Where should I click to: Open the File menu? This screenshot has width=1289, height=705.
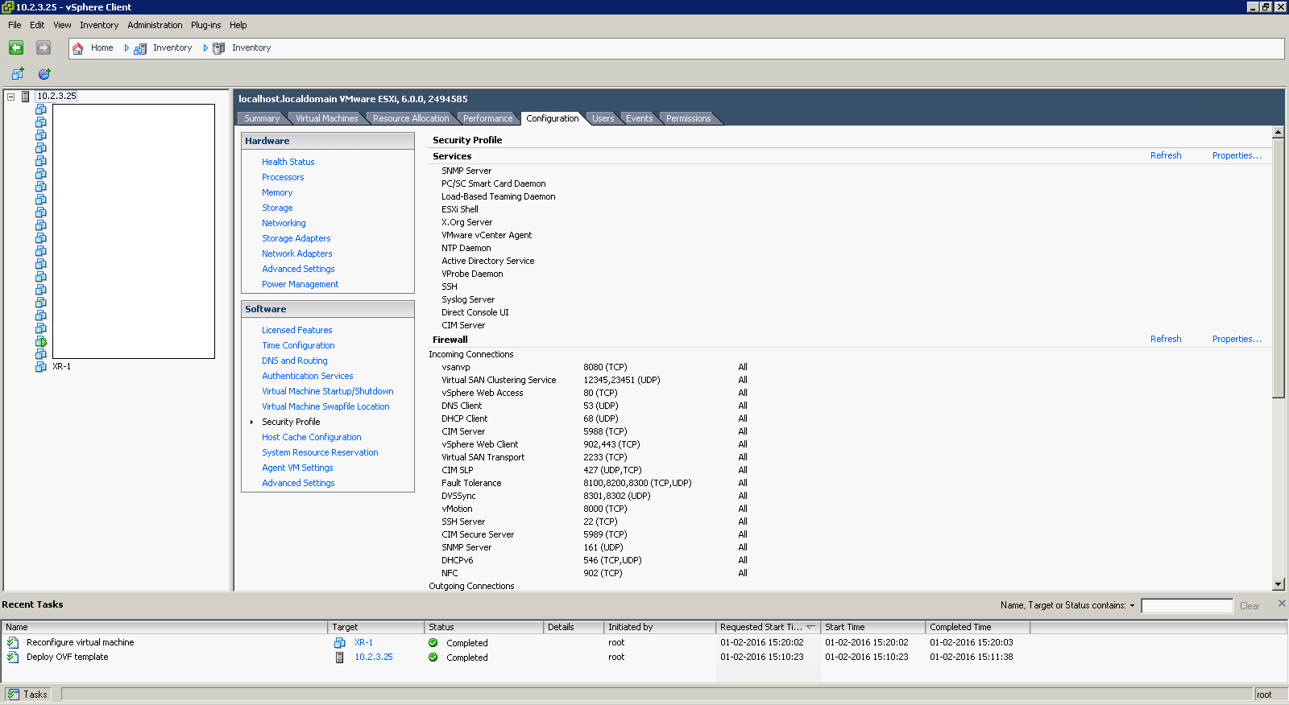point(15,25)
